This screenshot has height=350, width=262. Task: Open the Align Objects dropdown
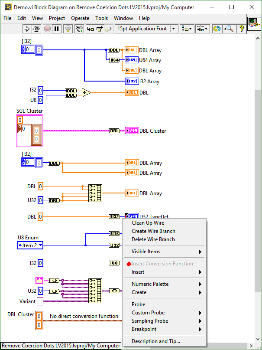pos(187,29)
